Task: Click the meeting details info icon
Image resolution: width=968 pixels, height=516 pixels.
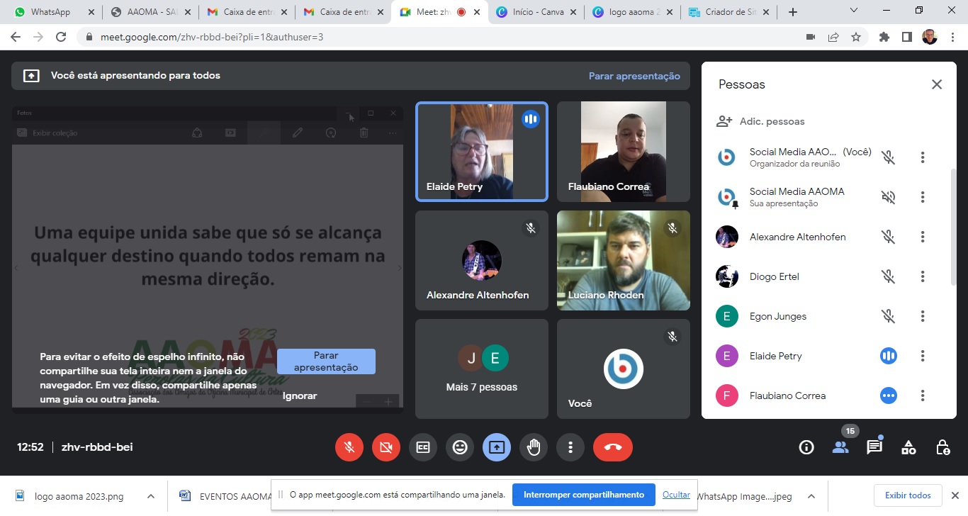Action: [x=806, y=447]
